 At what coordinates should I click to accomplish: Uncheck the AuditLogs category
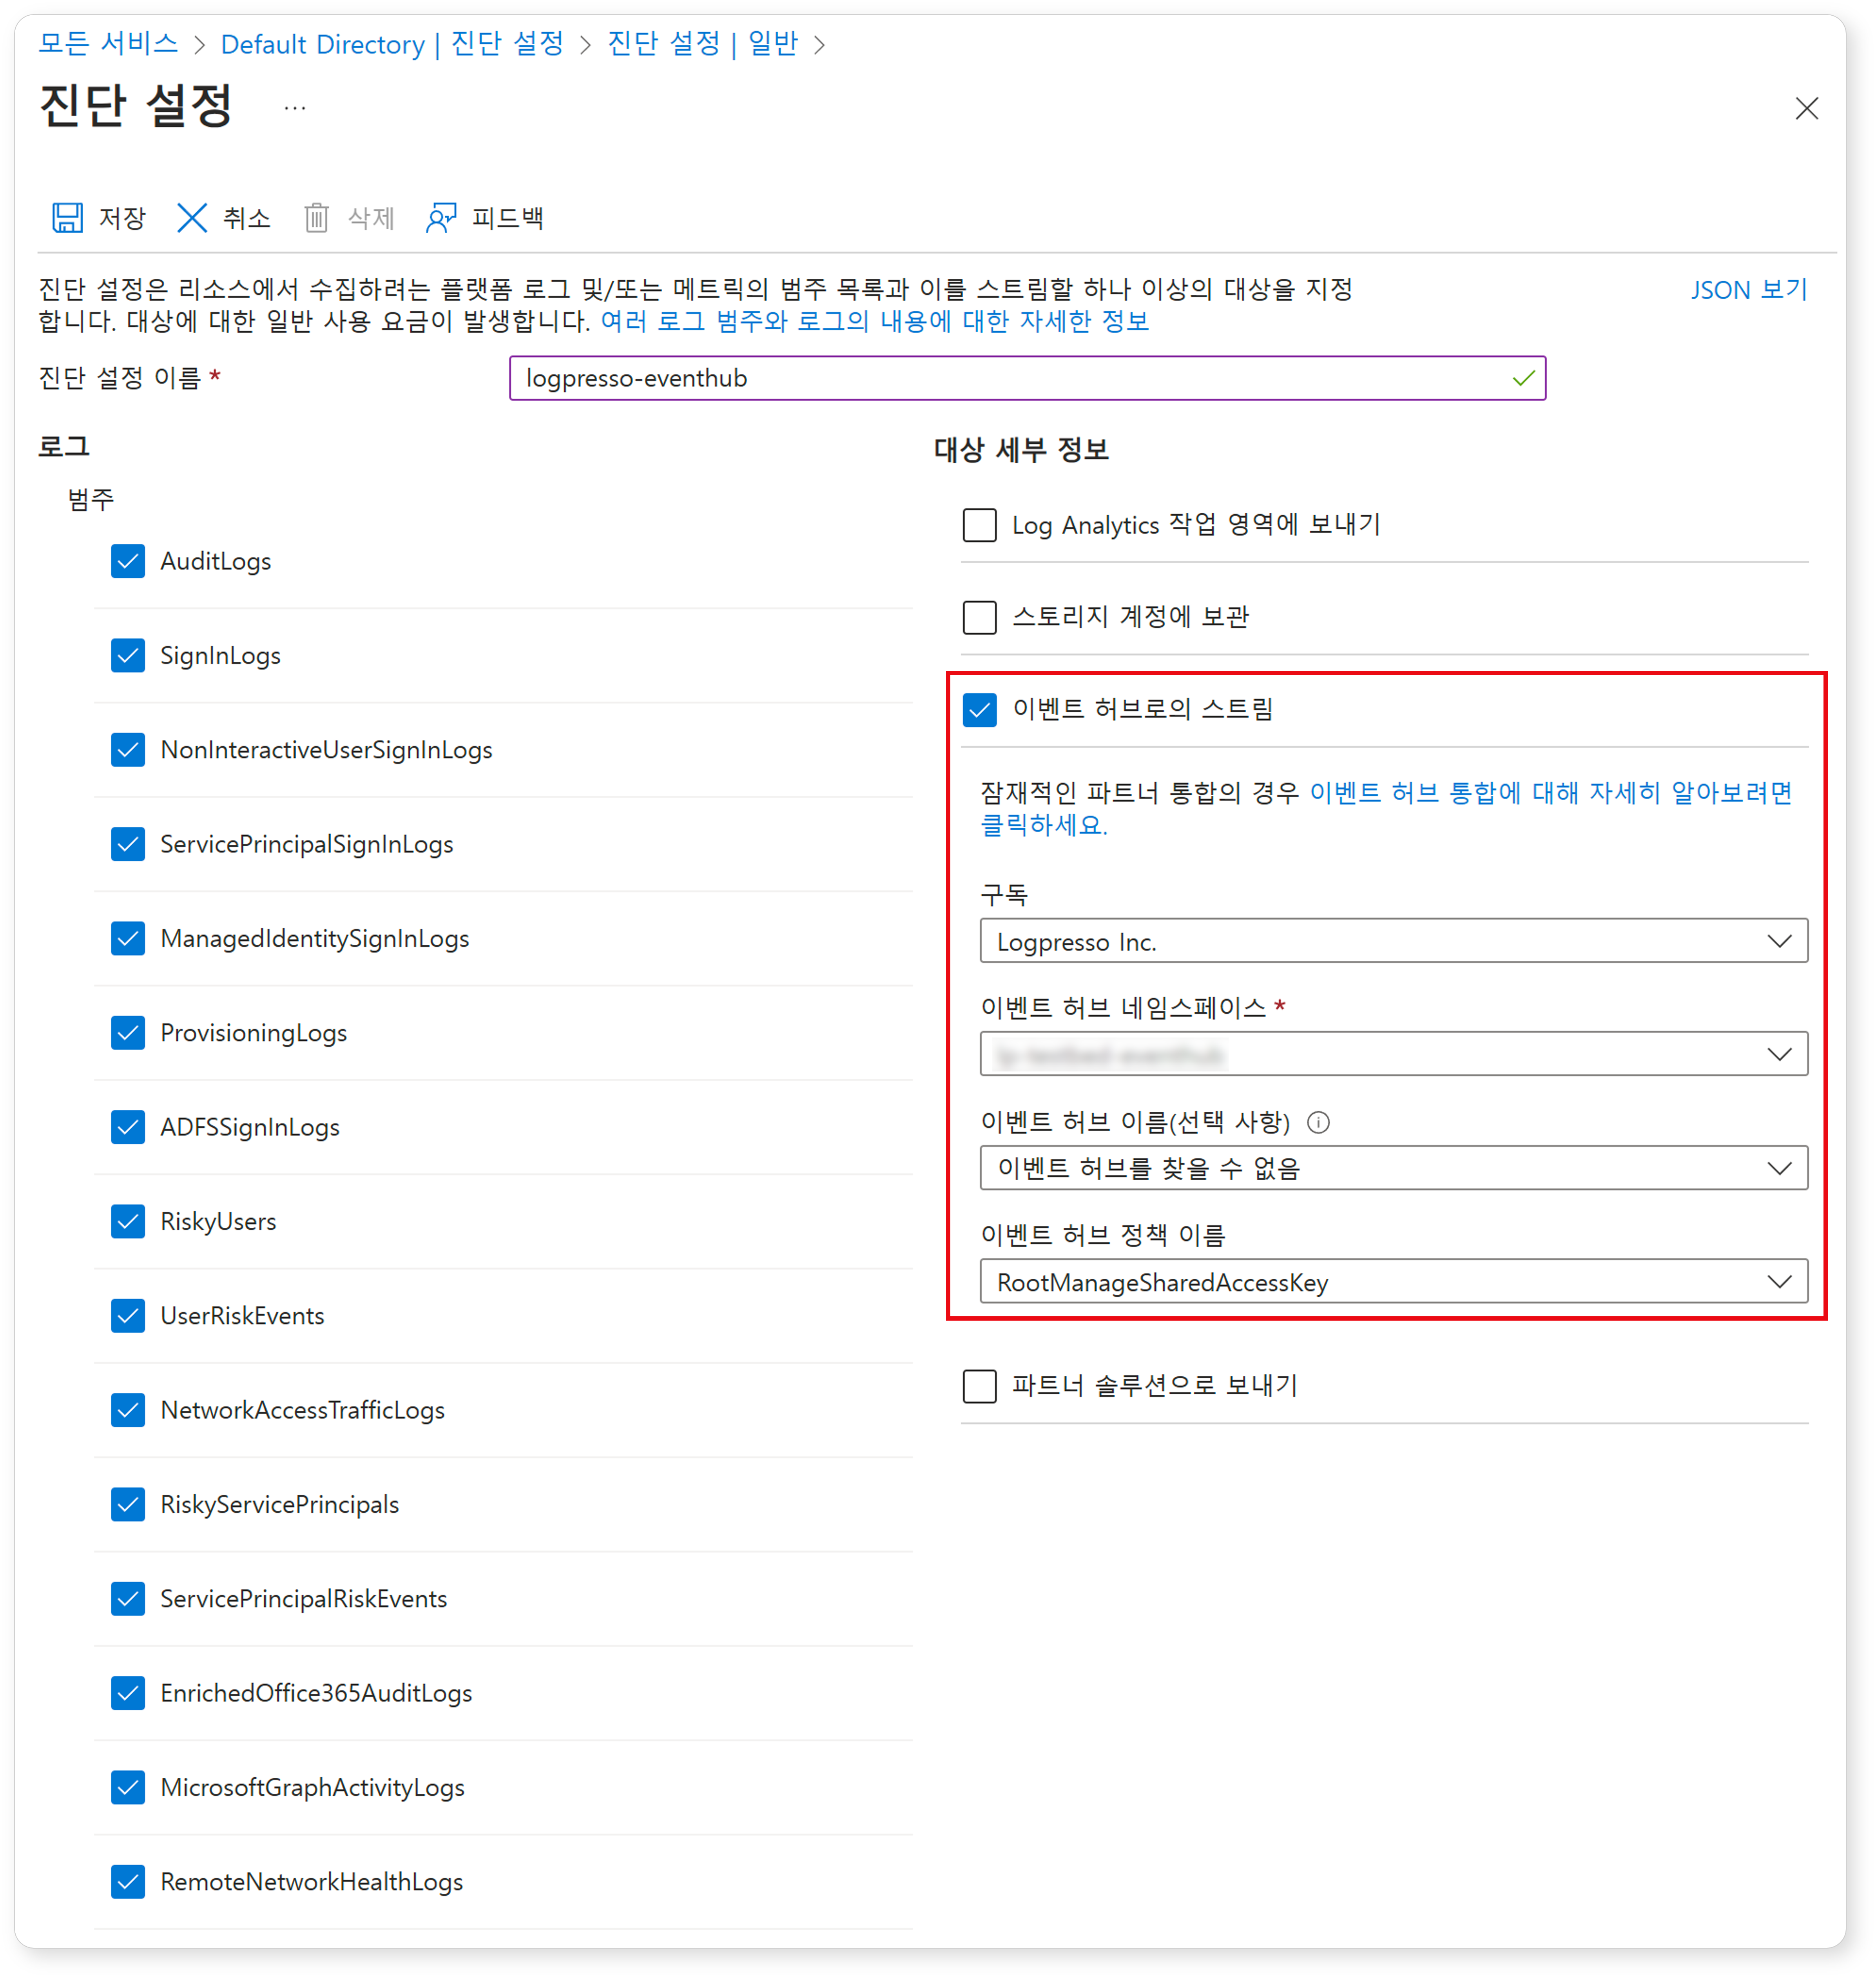coord(128,561)
